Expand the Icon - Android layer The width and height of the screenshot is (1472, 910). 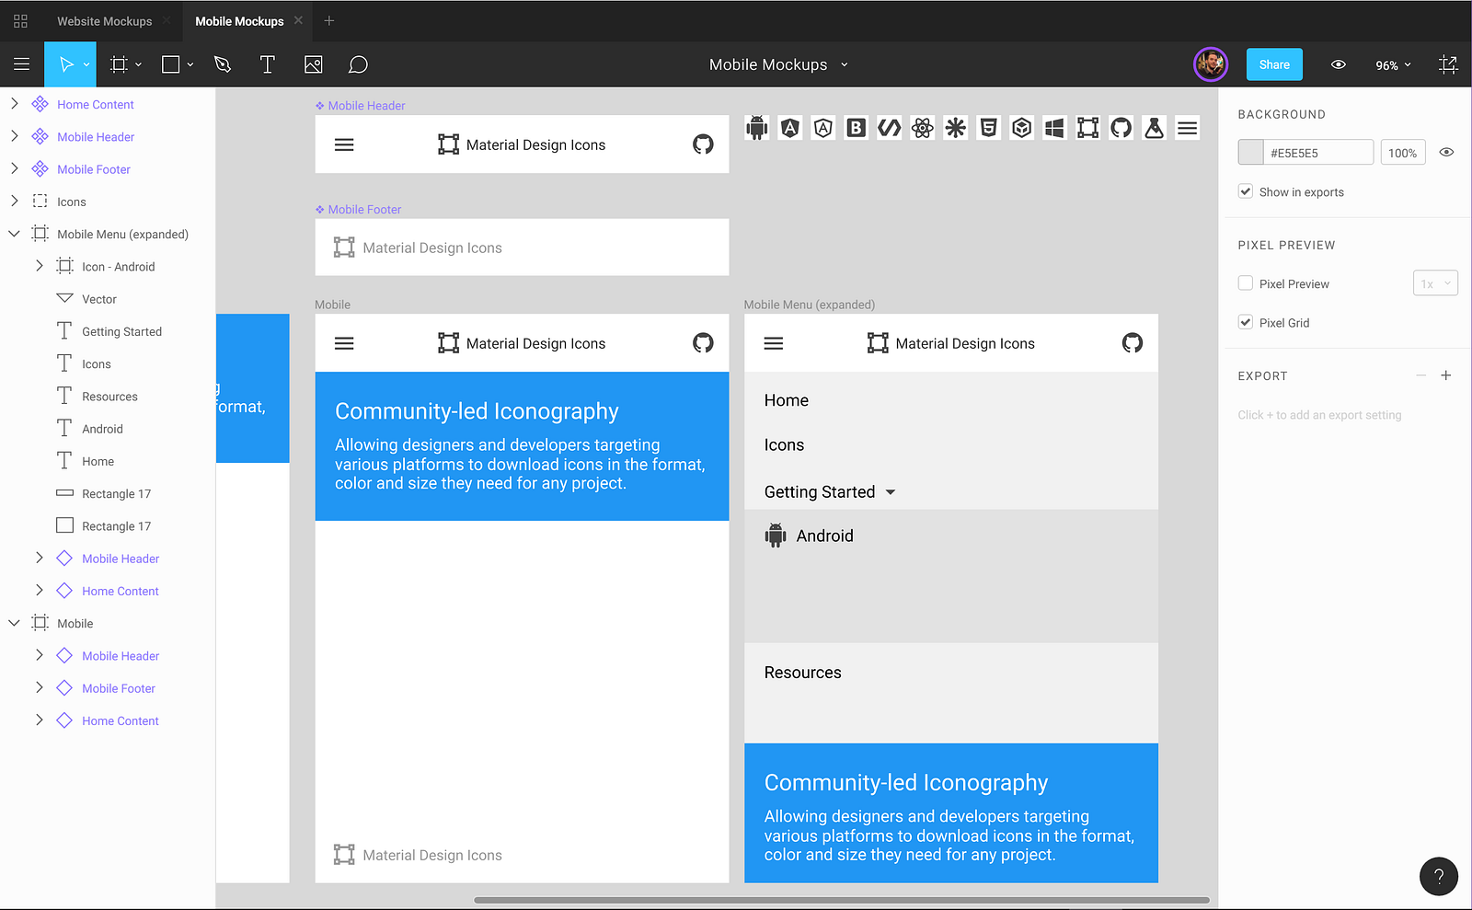click(39, 266)
